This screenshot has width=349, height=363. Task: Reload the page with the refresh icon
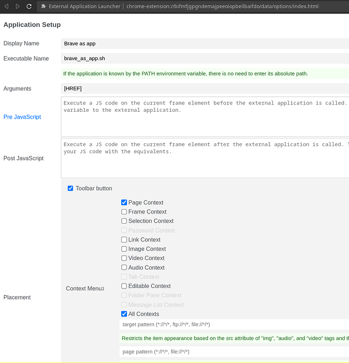coord(29,6)
